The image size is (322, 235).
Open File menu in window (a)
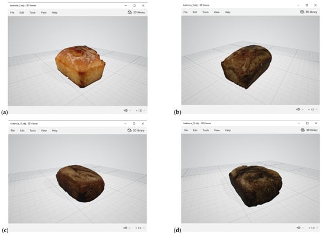pos(12,12)
